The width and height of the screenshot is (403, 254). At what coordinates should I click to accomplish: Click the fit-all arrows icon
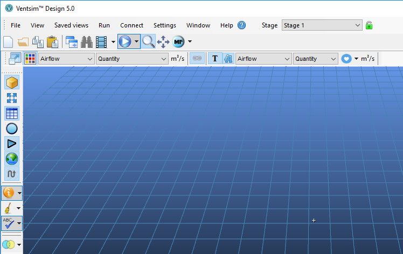[x=12, y=98]
